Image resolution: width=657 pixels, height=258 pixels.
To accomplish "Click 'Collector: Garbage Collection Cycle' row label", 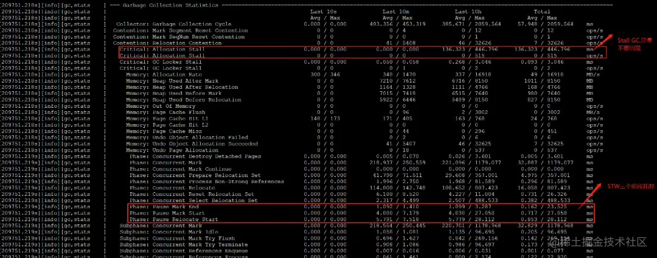I will 173,24.
